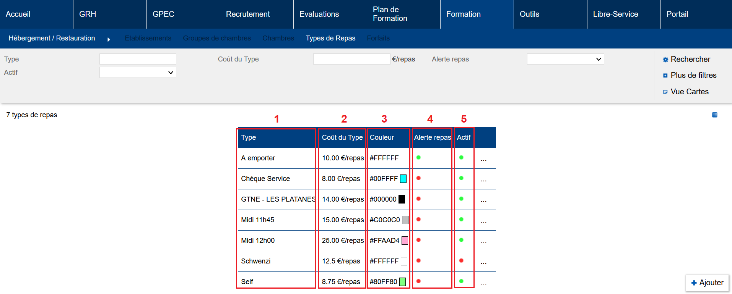Click the Rechercher gear icon
Image resolution: width=732 pixels, height=294 pixels.
665,60
